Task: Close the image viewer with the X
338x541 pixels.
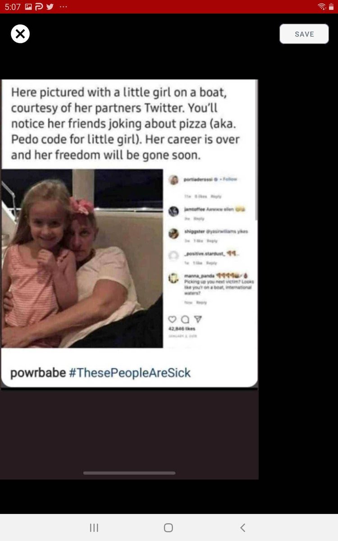Action: click(20, 34)
